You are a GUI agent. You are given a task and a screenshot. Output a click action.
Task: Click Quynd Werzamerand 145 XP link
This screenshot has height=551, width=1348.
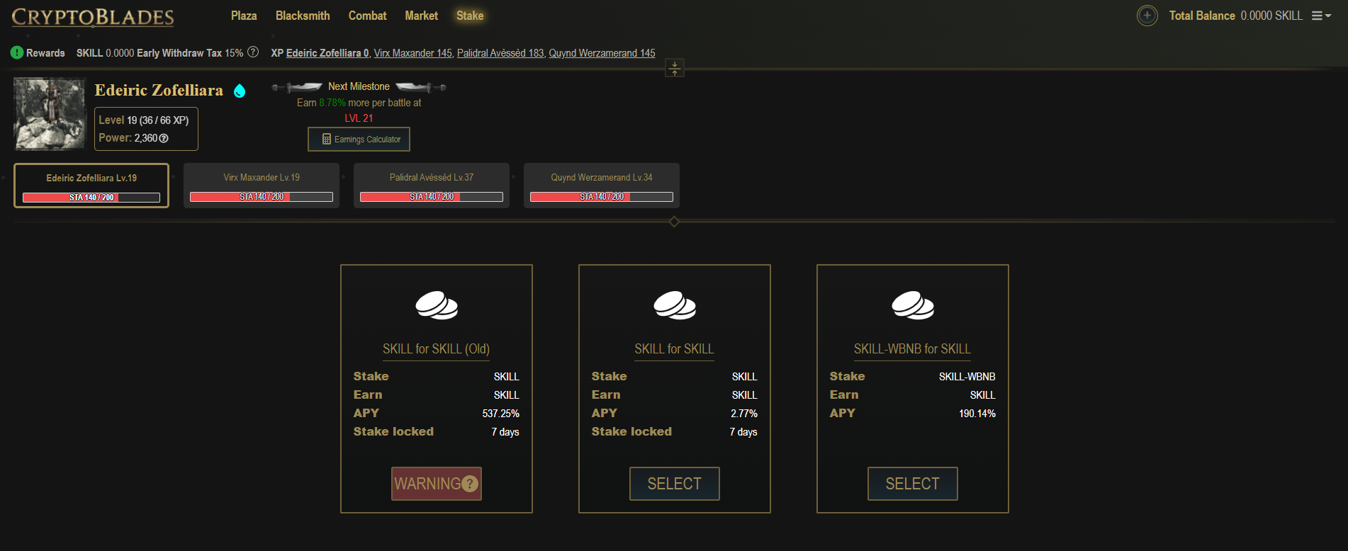tap(602, 53)
